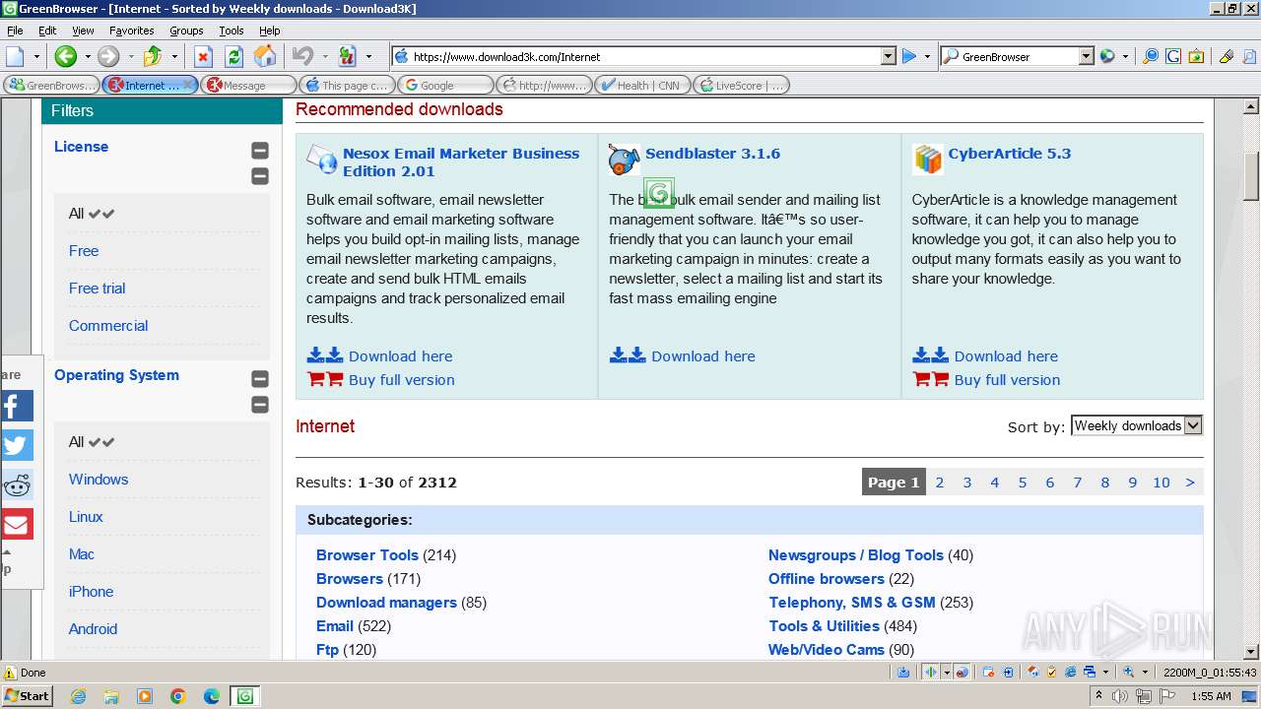The image size is (1261, 709).
Task: Open Microsoft Edge from the taskbar
Action: click(212, 696)
